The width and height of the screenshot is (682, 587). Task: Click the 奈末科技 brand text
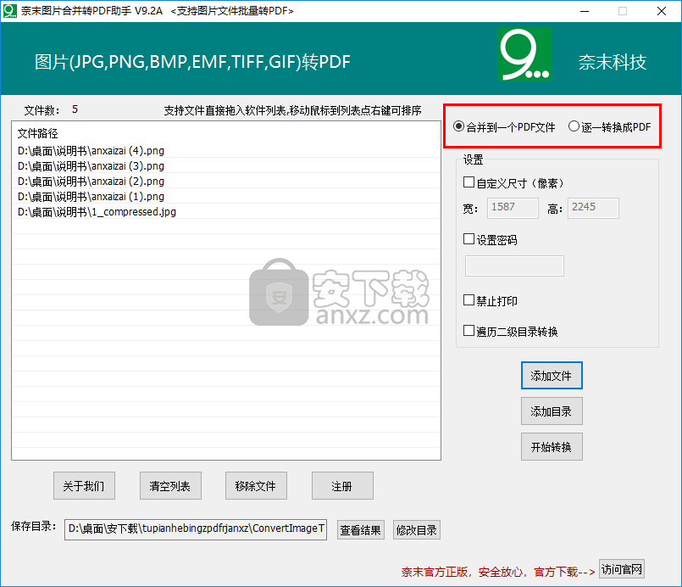tap(613, 62)
